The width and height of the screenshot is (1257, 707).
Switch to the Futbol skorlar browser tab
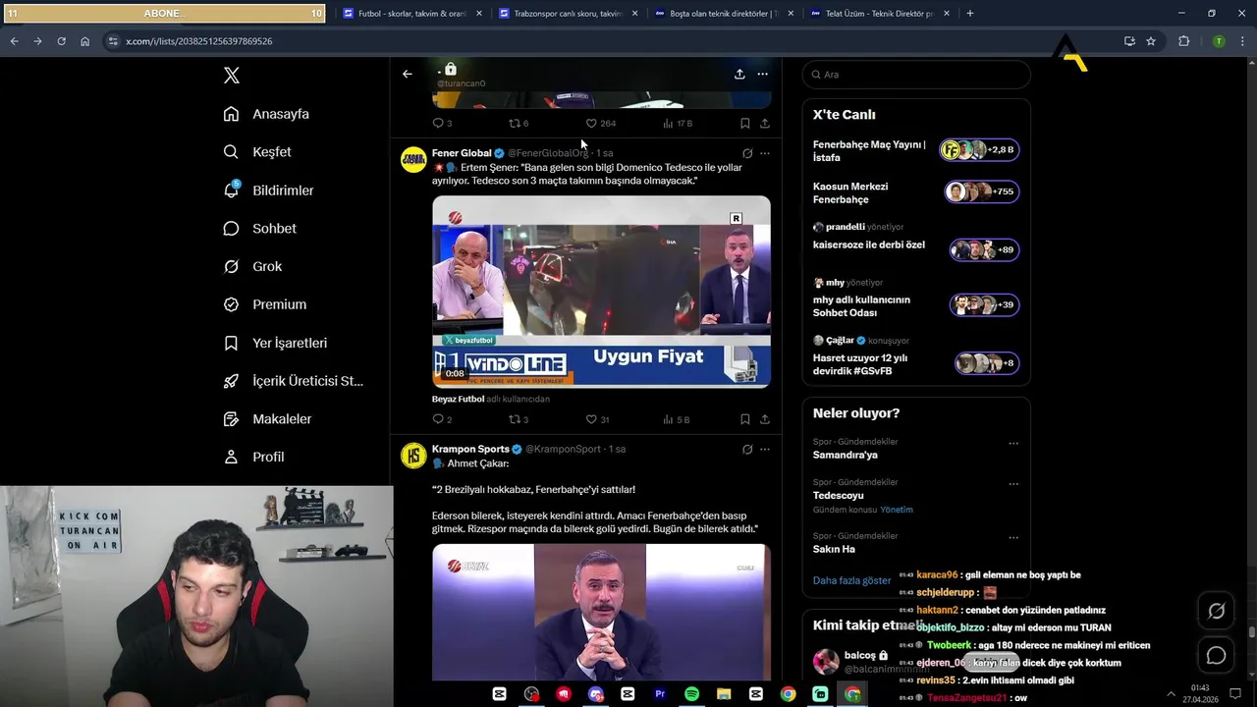tap(411, 14)
